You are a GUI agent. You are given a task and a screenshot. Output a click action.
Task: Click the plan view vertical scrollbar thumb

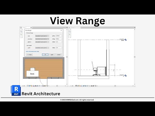pos(67,57)
